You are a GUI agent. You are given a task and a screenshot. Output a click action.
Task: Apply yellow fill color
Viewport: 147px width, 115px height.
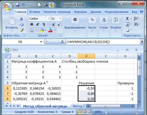[42, 30]
